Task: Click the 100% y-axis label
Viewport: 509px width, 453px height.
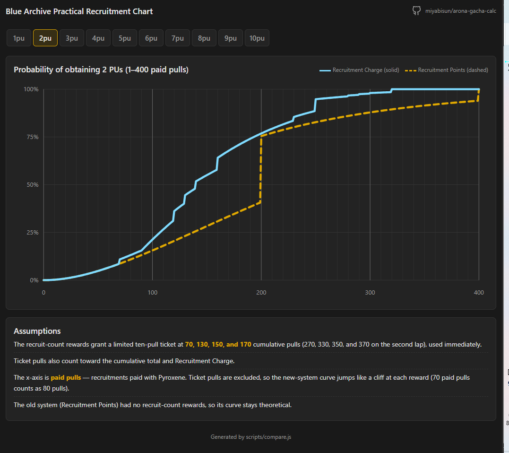Action: pos(31,89)
